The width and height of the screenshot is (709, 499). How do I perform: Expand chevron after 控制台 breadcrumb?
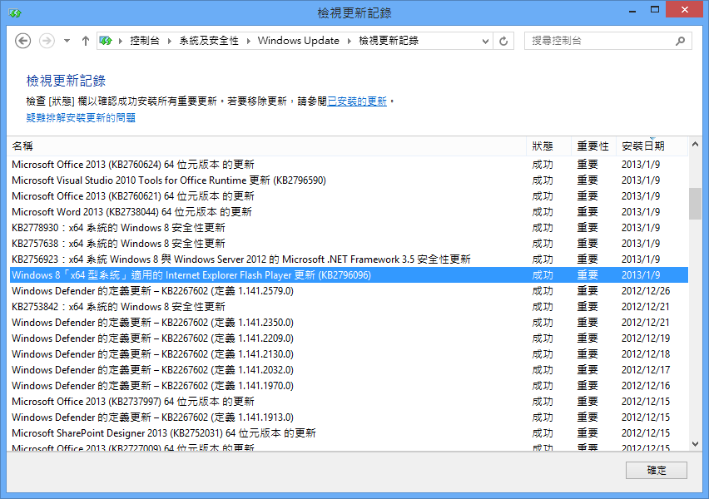(x=169, y=41)
